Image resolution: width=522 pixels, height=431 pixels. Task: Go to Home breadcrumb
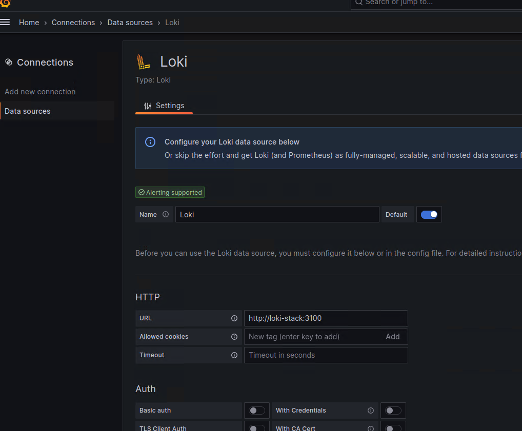pyautogui.click(x=29, y=23)
